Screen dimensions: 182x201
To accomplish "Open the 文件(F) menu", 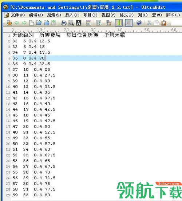I will point(18,15).
